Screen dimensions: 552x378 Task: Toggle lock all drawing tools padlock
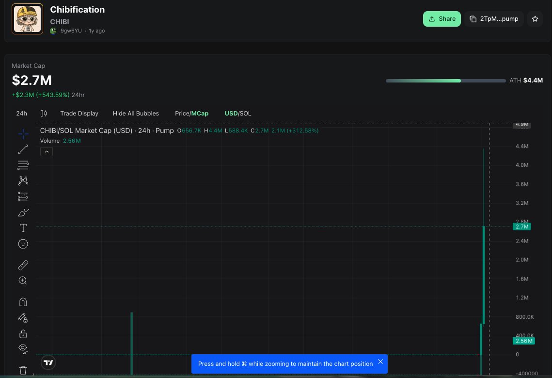[23, 333]
